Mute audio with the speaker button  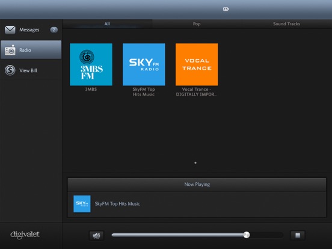click(x=97, y=235)
